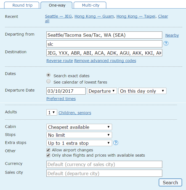Open Cabin Cheapest available dropdown

pyautogui.click(x=79, y=127)
